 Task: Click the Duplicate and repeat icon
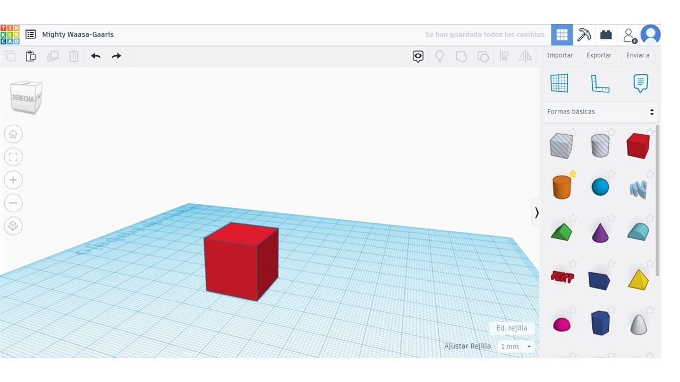click(x=53, y=56)
